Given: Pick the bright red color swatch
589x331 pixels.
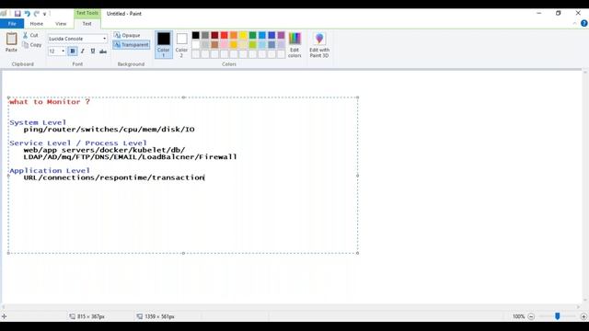Looking at the screenshot, I should point(225,35).
